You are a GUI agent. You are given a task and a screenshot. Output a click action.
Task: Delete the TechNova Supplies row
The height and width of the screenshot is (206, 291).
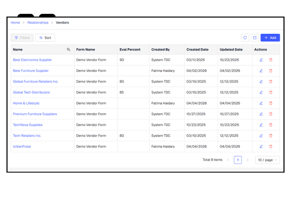[x=271, y=124]
